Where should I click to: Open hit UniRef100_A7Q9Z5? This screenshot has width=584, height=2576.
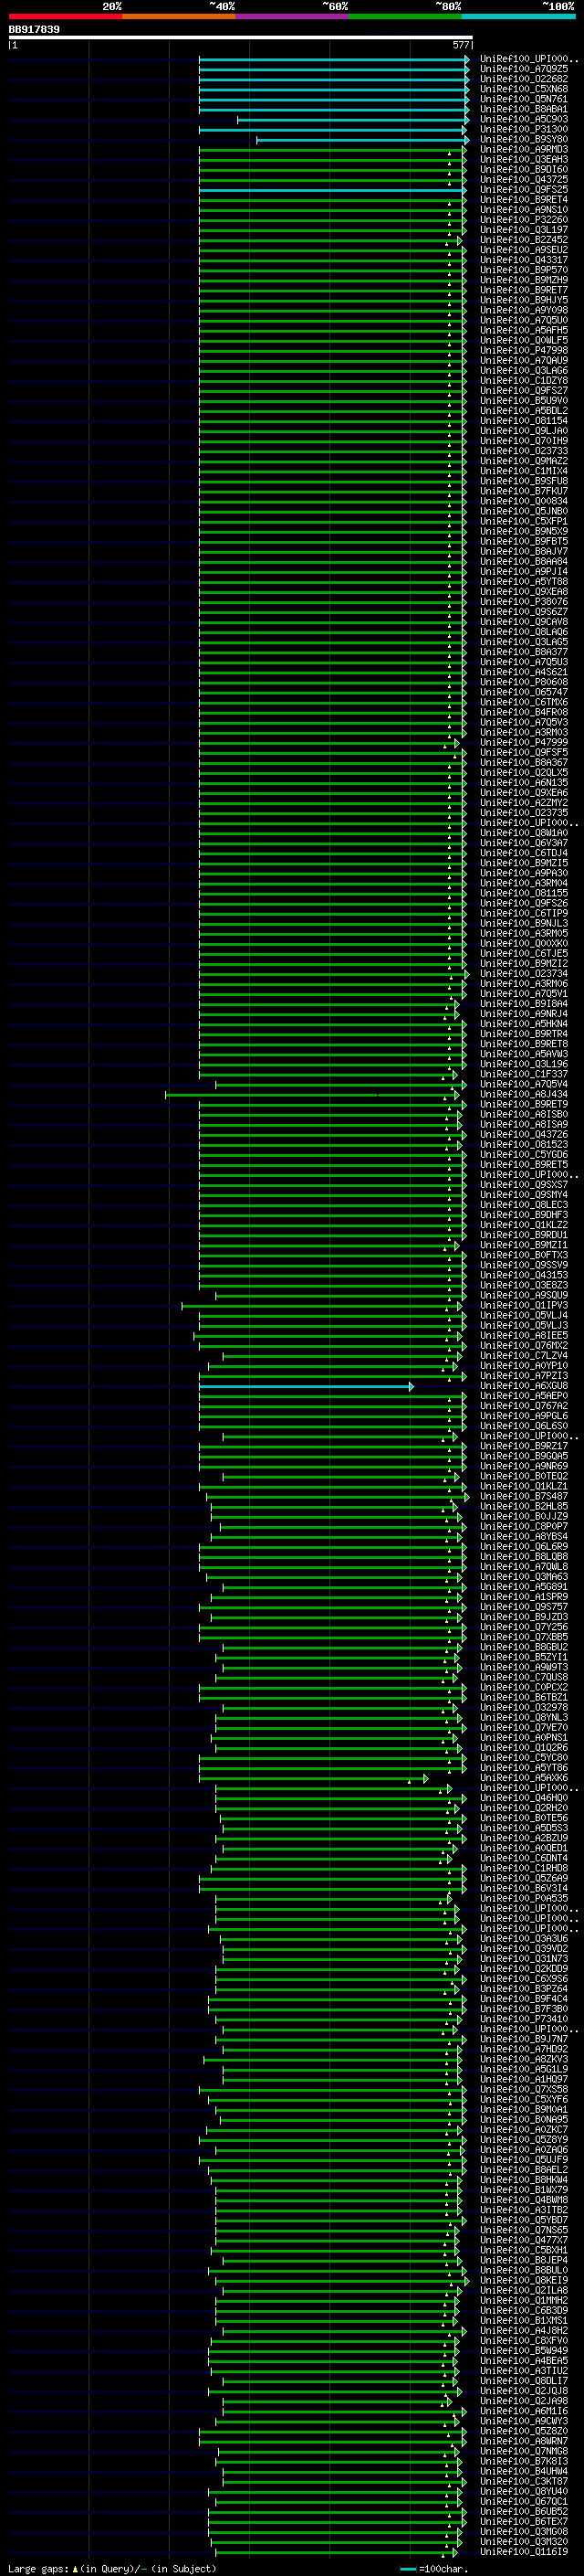524,69
